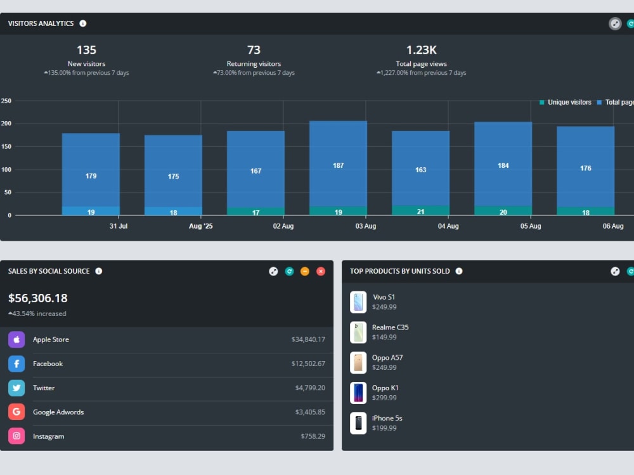Screen dimensions: 634x475
Task: Click the Google Adwords icon
Action: click(x=16, y=412)
